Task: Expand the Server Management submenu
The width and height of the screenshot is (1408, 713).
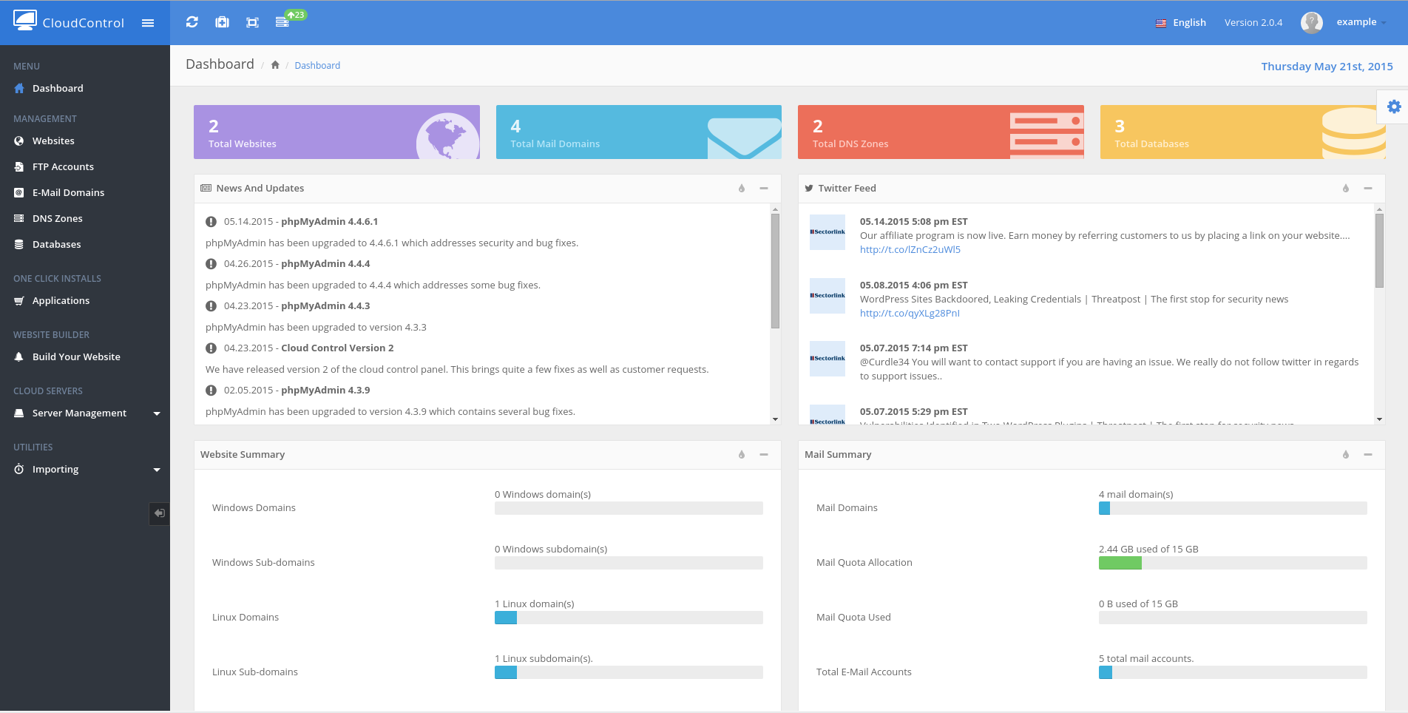Action: pos(85,413)
